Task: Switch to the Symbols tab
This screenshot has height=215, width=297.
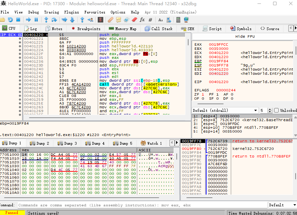Action: tap(241, 29)
